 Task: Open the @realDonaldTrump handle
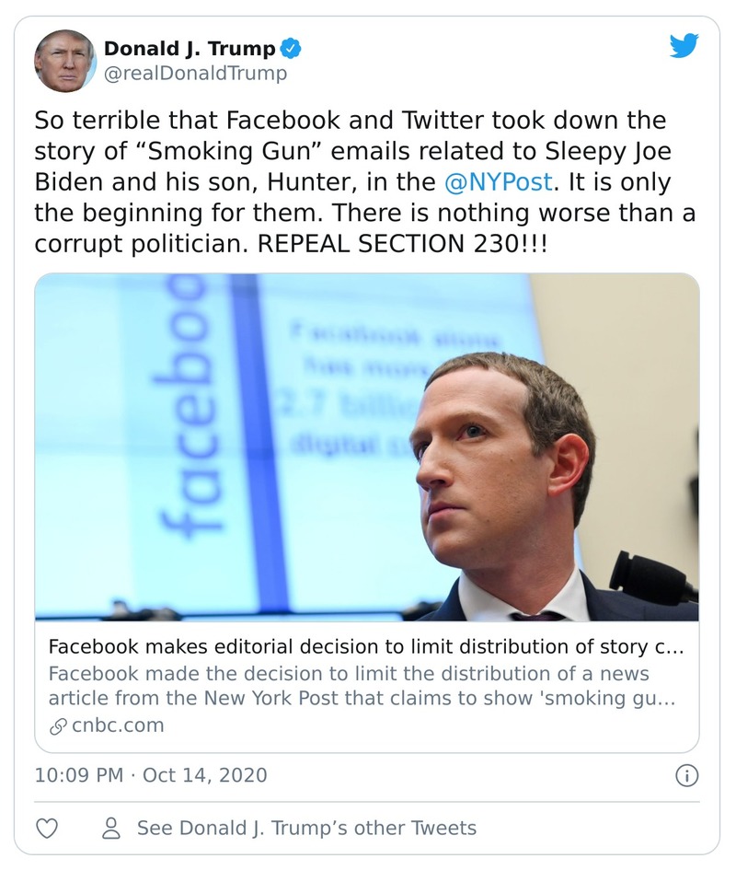pos(195,73)
